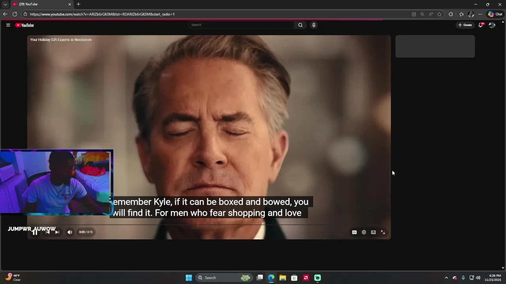Screen dimensions: 506x284
Task: Close the YouTube tab
Action: (70, 4)
